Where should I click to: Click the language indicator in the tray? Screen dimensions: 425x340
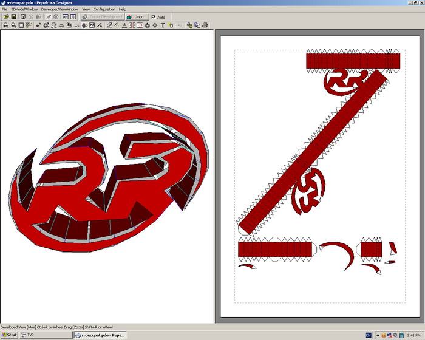click(x=369, y=335)
